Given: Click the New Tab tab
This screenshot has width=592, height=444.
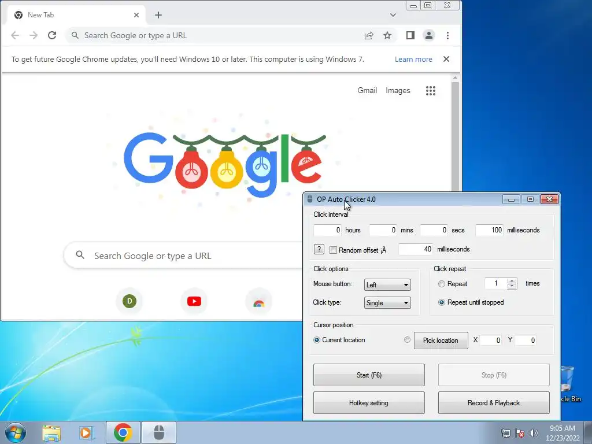Looking at the screenshot, I should (76, 15).
